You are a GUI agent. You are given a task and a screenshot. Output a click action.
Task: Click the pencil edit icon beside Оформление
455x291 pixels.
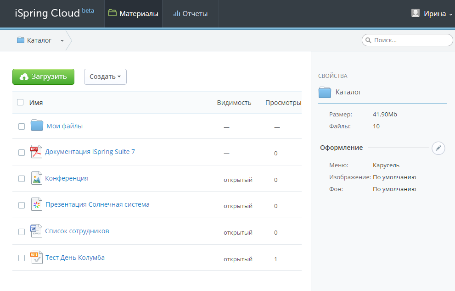point(438,148)
